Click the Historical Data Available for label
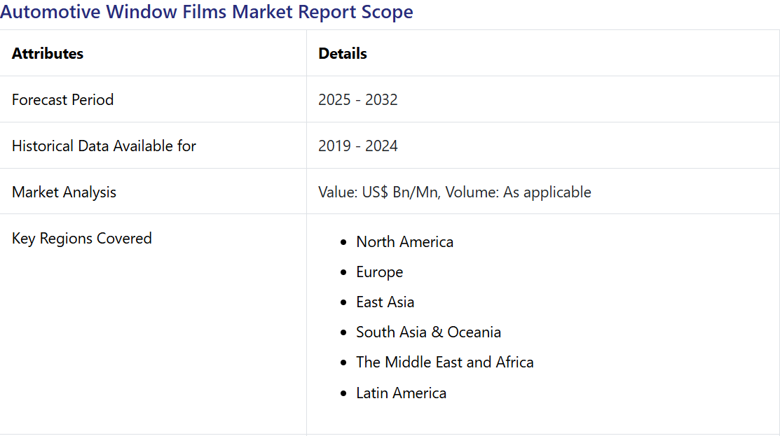 tap(104, 146)
